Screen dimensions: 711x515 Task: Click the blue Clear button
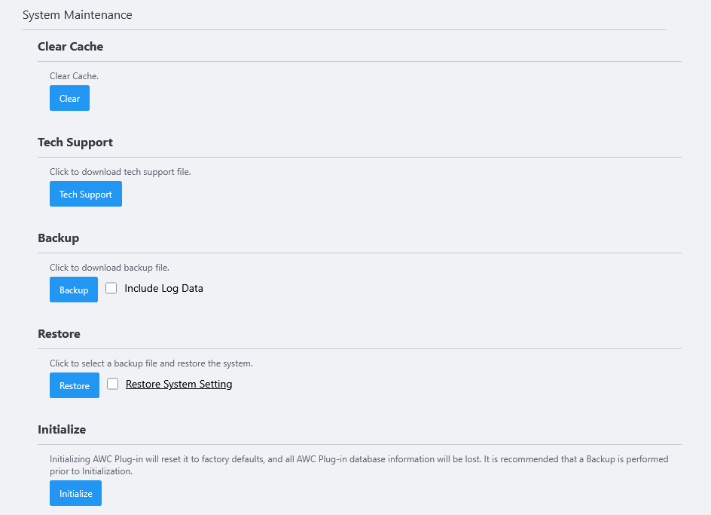click(x=69, y=98)
